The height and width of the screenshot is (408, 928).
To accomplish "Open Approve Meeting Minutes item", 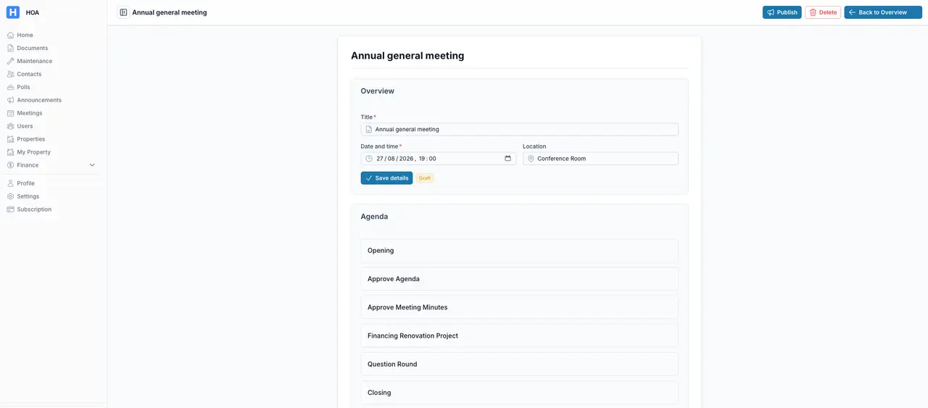I will tap(520, 307).
